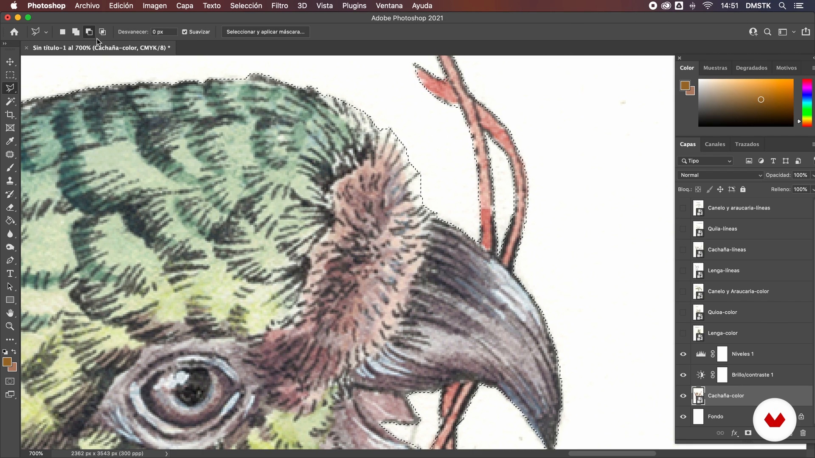Select the Eyedropper tool

coord(10,141)
